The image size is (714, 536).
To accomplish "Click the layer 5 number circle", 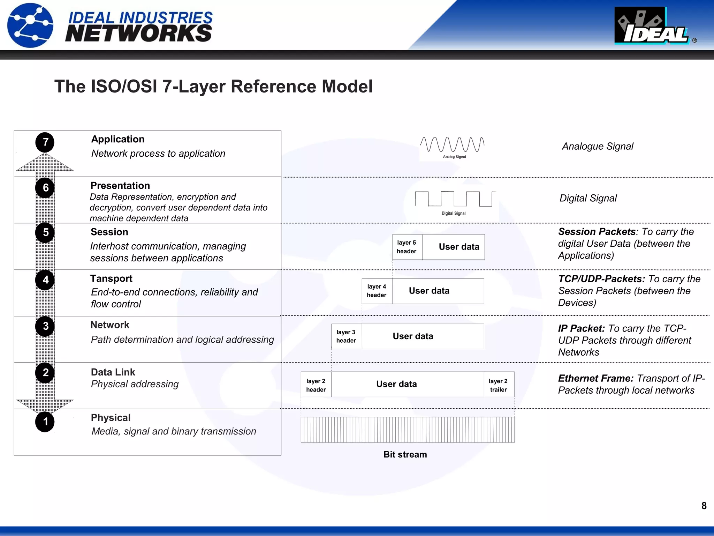I will tap(45, 233).
